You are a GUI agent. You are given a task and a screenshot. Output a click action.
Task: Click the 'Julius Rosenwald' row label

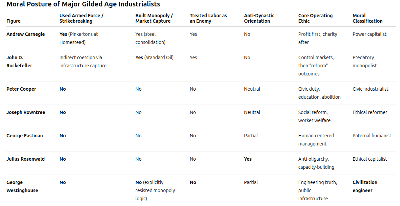click(25, 159)
